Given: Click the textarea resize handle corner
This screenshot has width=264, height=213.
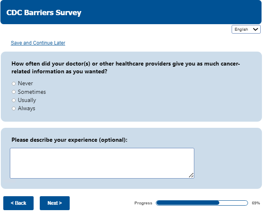Looking at the screenshot, I should [x=191, y=175].
